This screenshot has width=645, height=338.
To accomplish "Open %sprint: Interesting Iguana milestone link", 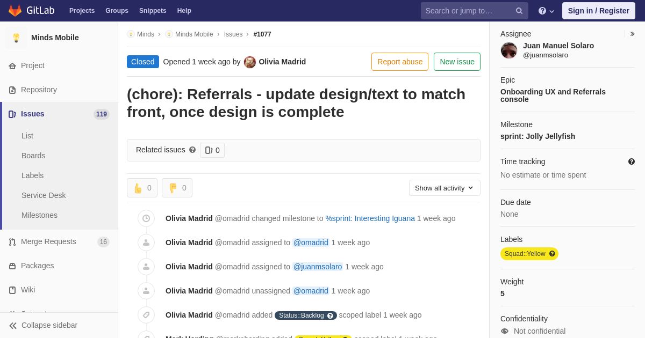I will point(370,218).
